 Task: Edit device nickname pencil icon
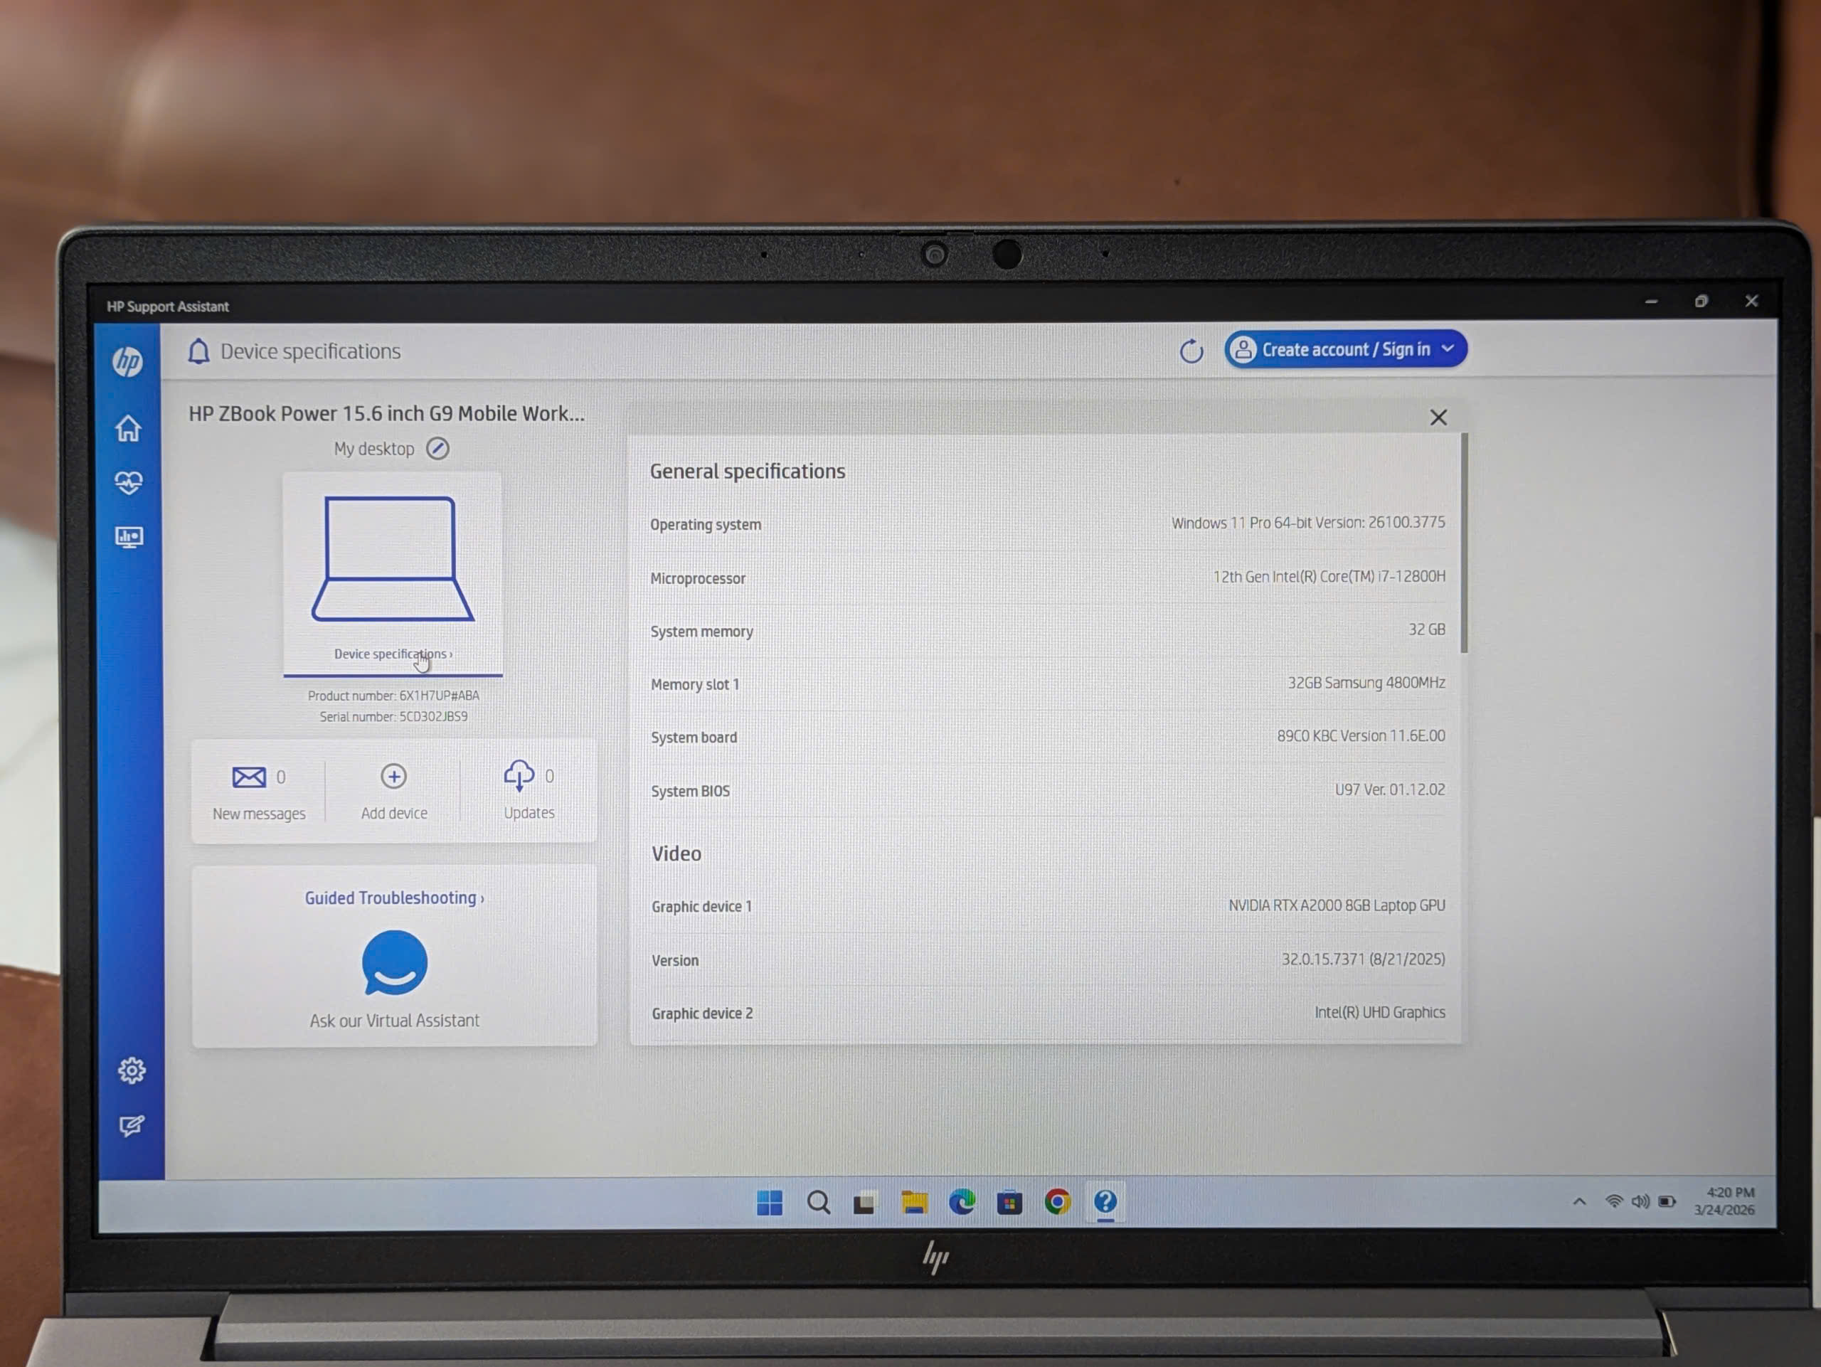pos(437,449)
